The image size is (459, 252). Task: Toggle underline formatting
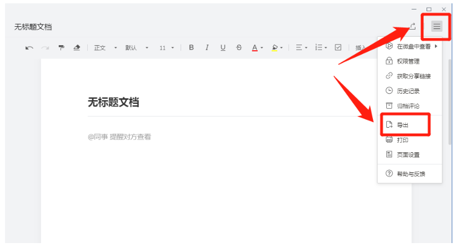point(223,47)
